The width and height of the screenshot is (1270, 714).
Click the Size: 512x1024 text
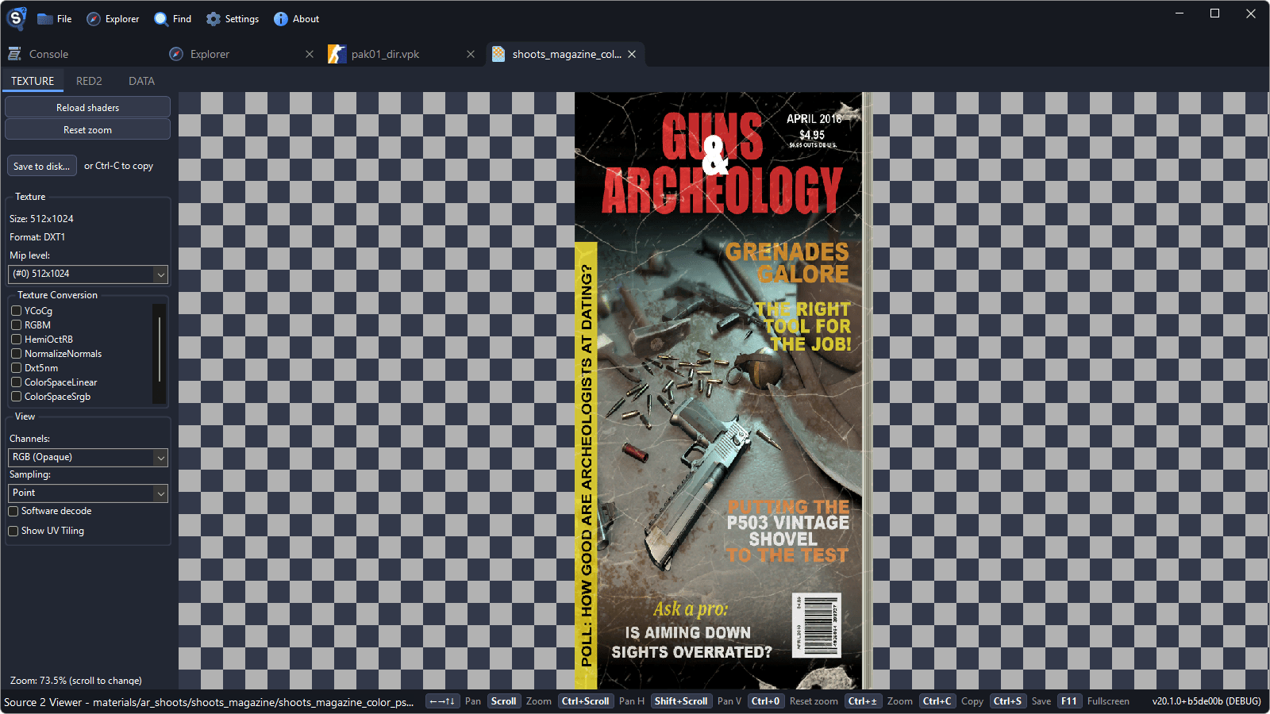click(41, 218)
